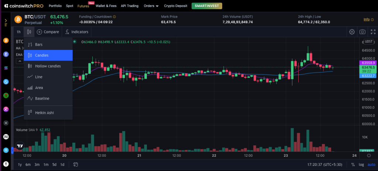This screenshot has width=378, height=171.
Task: Select Heikin Ashi chart type
Action: tap(44, 113)
